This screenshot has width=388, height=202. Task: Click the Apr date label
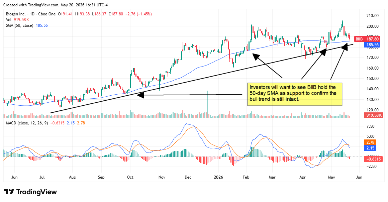[x=302, y=177]
